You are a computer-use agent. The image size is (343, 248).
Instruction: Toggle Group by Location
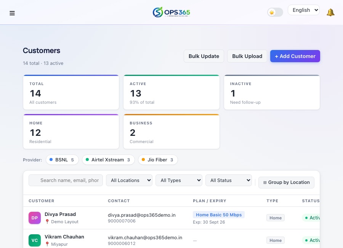click(286, 182)
